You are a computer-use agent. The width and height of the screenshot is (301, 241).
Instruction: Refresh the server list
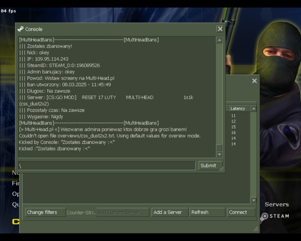coord(207,212)
